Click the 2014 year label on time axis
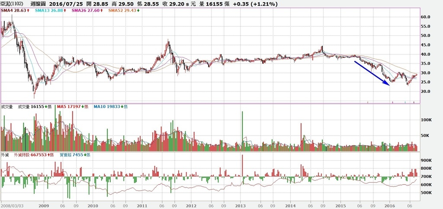The width and height of the screenshot is (443, 209). 290,206
